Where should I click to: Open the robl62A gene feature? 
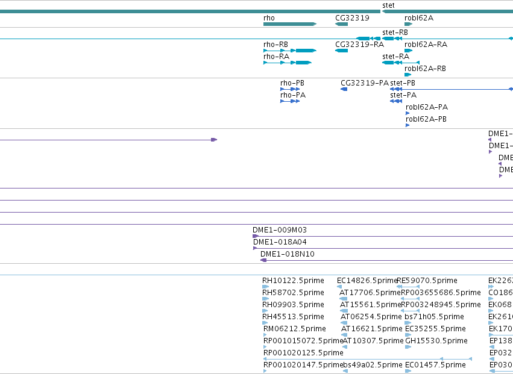coord(408,24)
